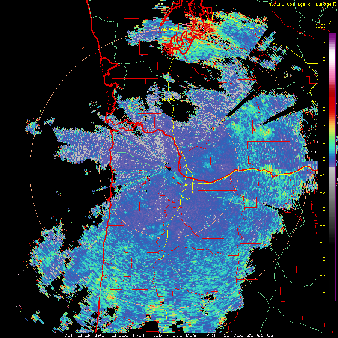Click the 0.5 DEG elevation text
Image resolution: width=338 pixels, height=338 pixels.
(x=184, y=335)
